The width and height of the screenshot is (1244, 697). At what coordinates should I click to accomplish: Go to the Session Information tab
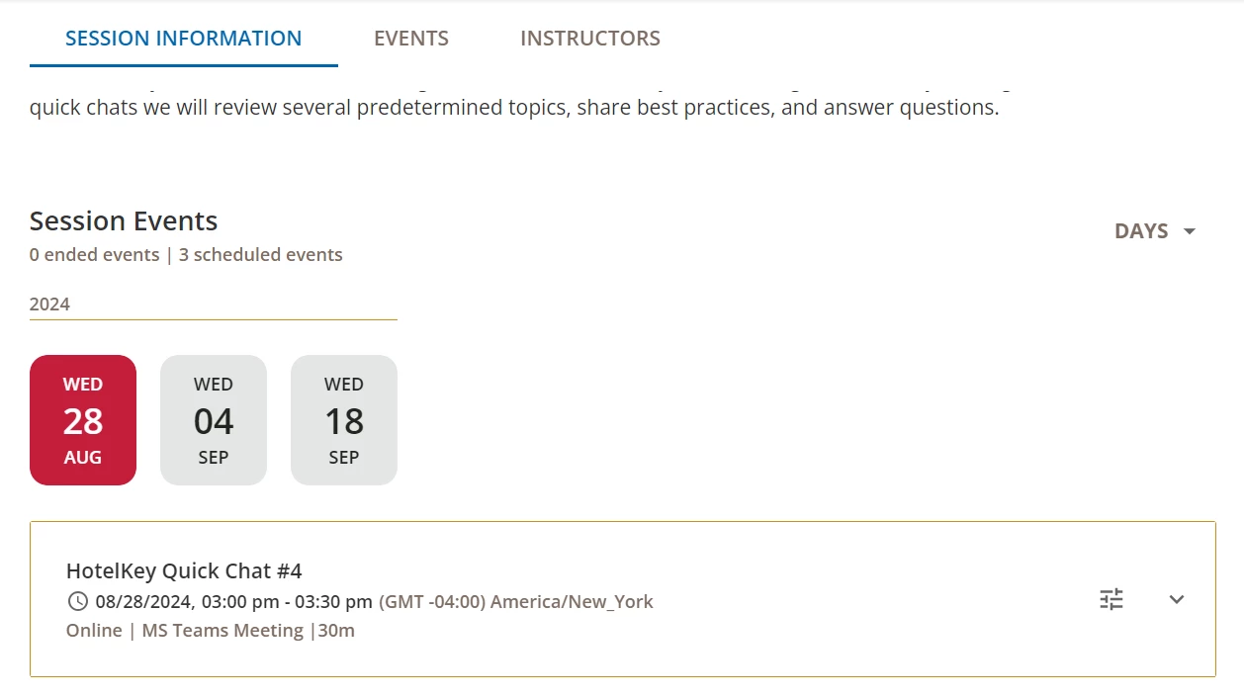click(x=184, y=39)
